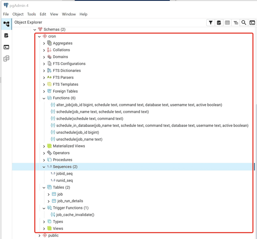Expand the job_run_details table node
Image resolution: width=257 pixels, height=239 pixels.
[x=49, y=202]
